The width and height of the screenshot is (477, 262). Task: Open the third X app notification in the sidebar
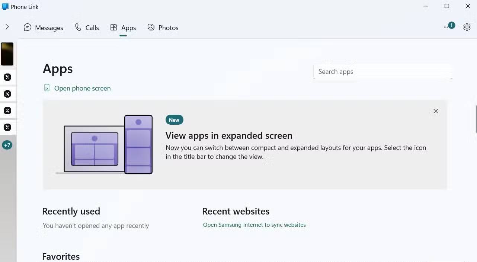coord(7,111)
